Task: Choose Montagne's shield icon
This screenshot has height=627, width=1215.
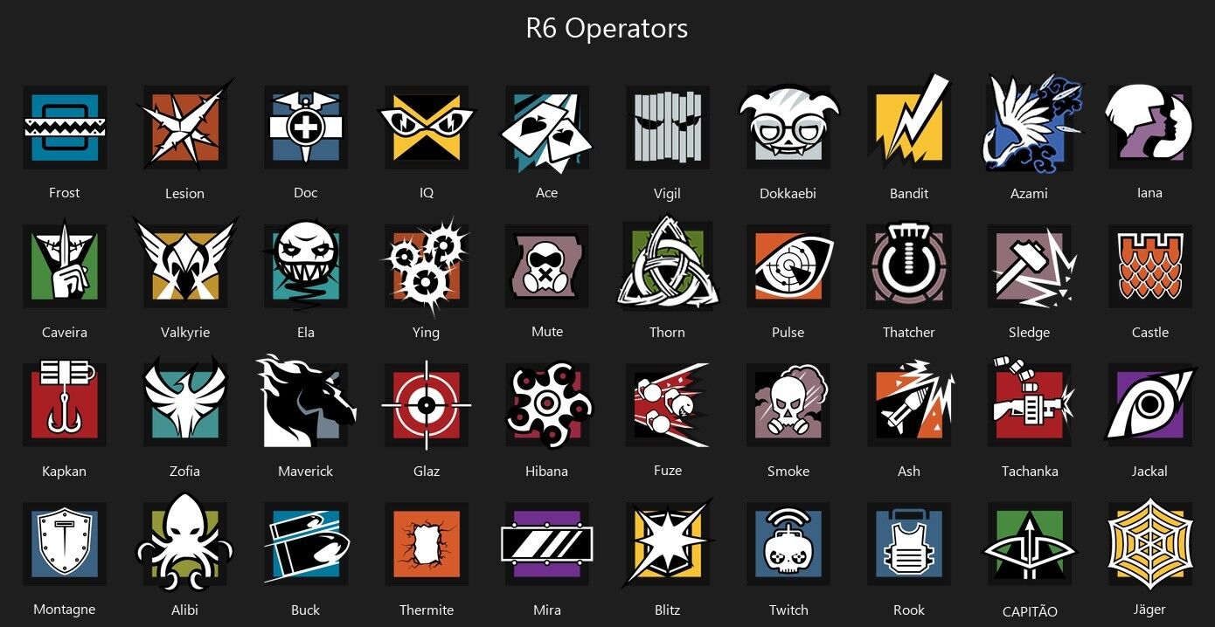Action: coord(65,543)
